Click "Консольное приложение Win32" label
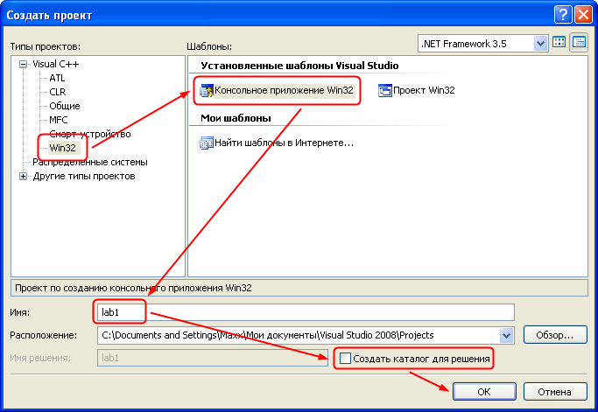Viewport: 598px width, 412px height. tap(285, 90)
